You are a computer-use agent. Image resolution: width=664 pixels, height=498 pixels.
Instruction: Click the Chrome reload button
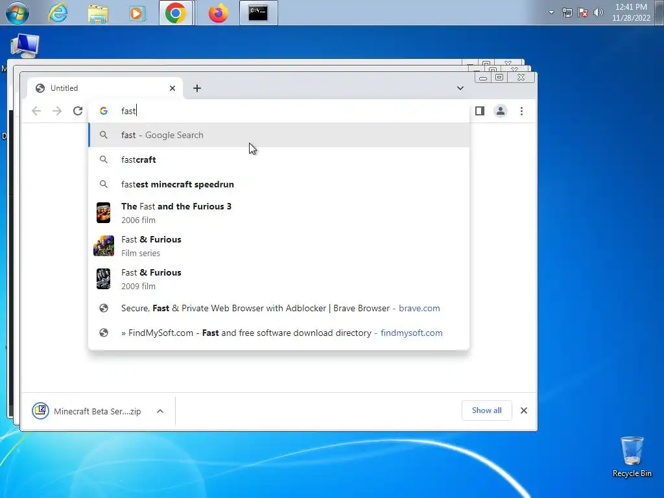coord(78,111)
